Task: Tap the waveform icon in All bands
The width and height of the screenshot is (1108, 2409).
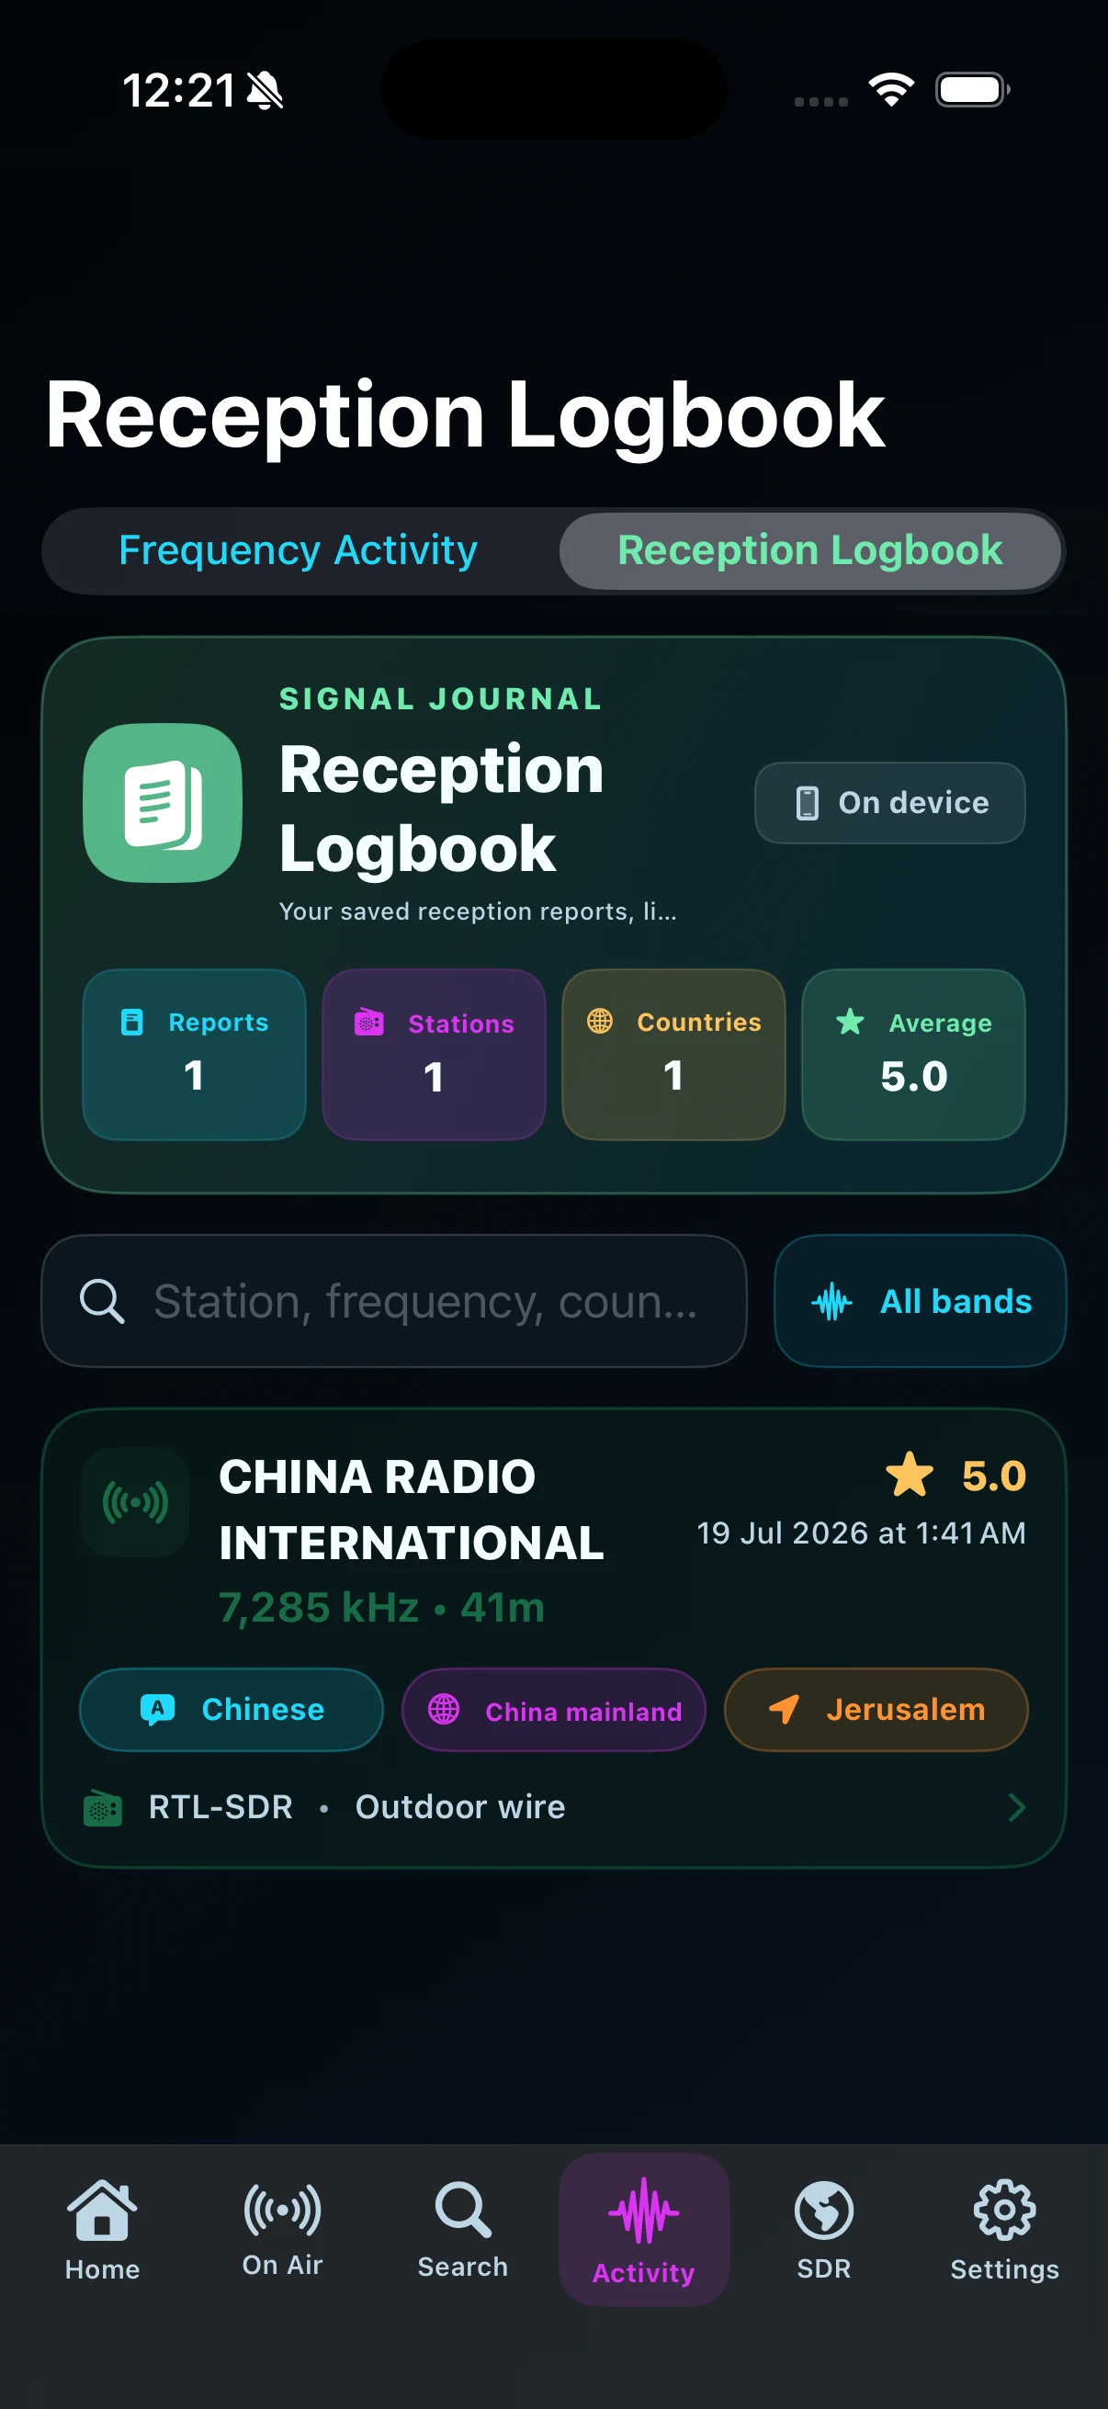Action: pyautogui.click(x=831, y=1302)
